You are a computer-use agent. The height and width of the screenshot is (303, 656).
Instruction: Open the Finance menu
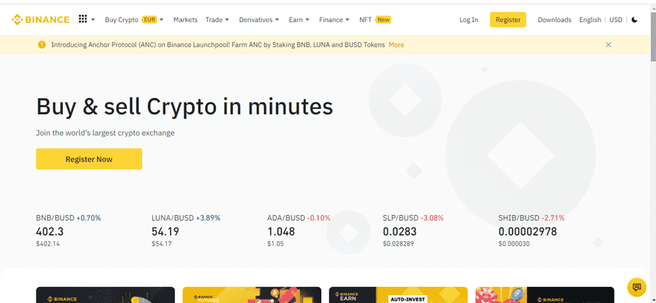click(334, 20)
